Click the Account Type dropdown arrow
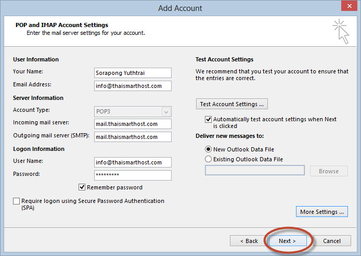 coord(166,112)
